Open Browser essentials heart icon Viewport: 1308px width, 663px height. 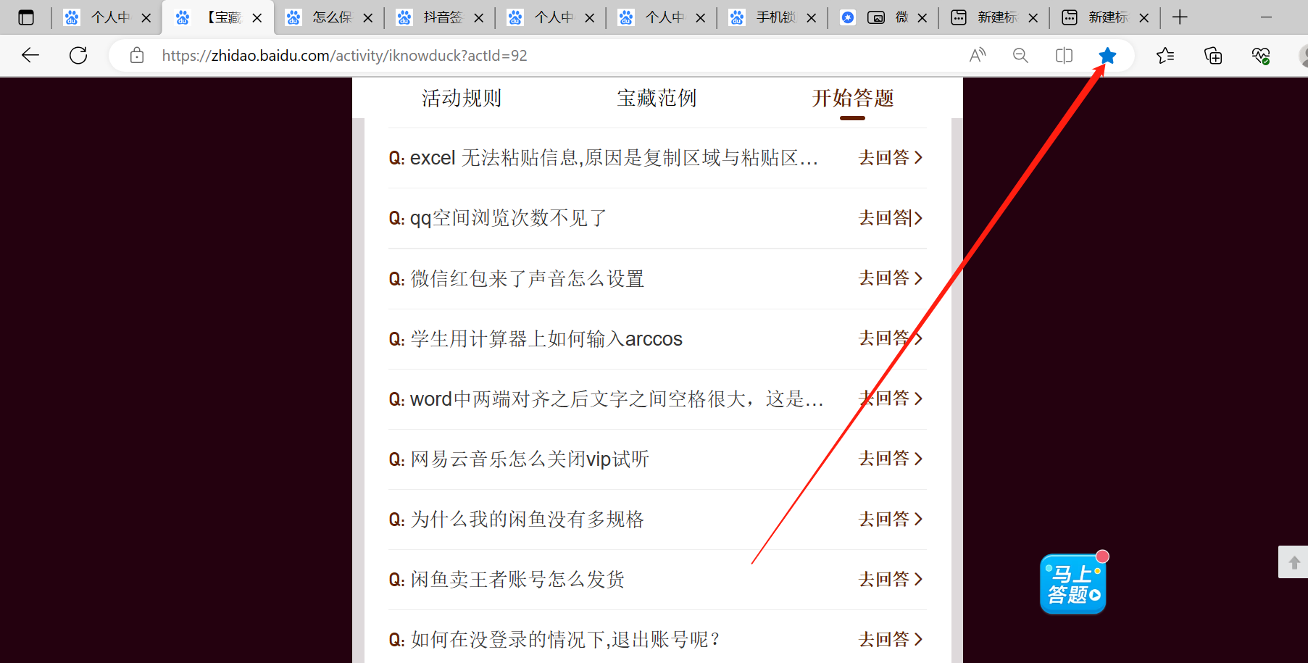[1261, 55]
